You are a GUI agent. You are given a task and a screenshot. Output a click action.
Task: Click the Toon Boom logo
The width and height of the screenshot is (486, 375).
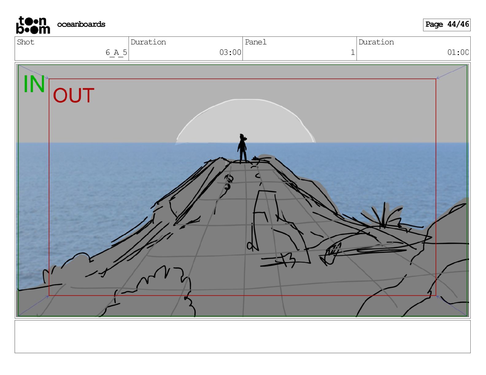33,25
